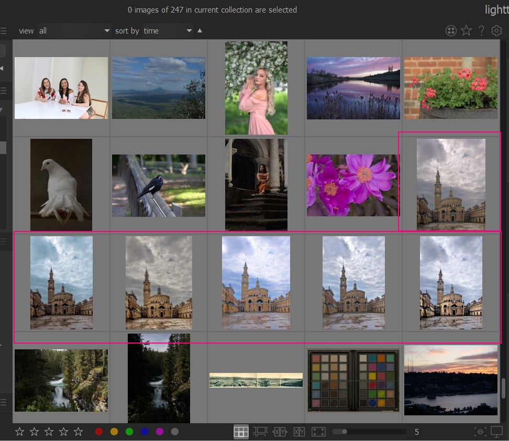This screenshot has width=509, height=441.
Task: Open preferences via the gear icon
Action: pos(496,31)
